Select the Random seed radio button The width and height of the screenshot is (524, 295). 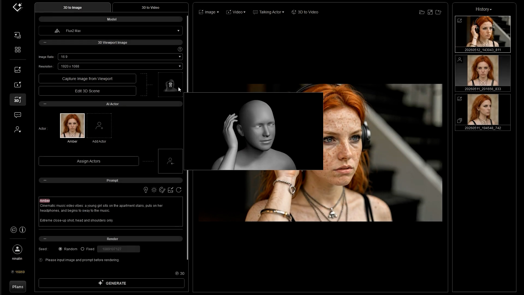coord(60,249)
